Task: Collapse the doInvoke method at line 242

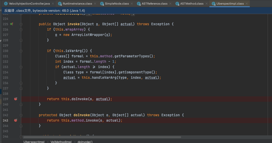Action: point(21,115)
